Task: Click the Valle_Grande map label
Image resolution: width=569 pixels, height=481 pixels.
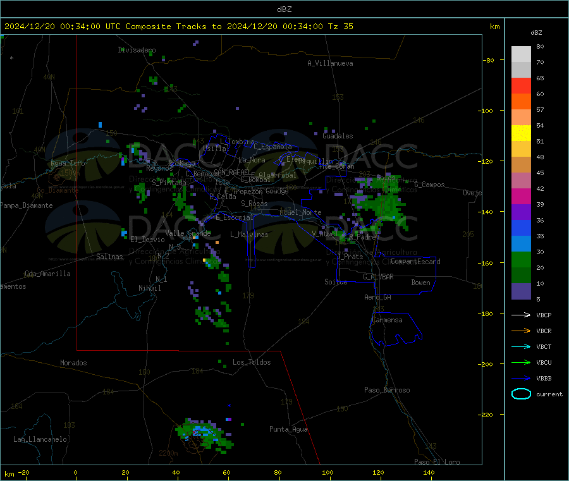Action: (188, 233)
